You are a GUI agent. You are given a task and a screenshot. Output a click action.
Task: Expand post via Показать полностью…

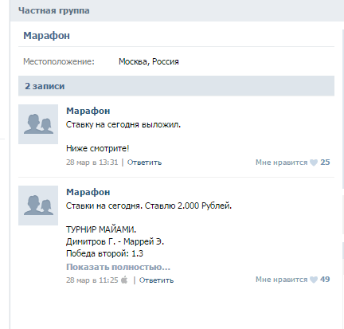118,267
